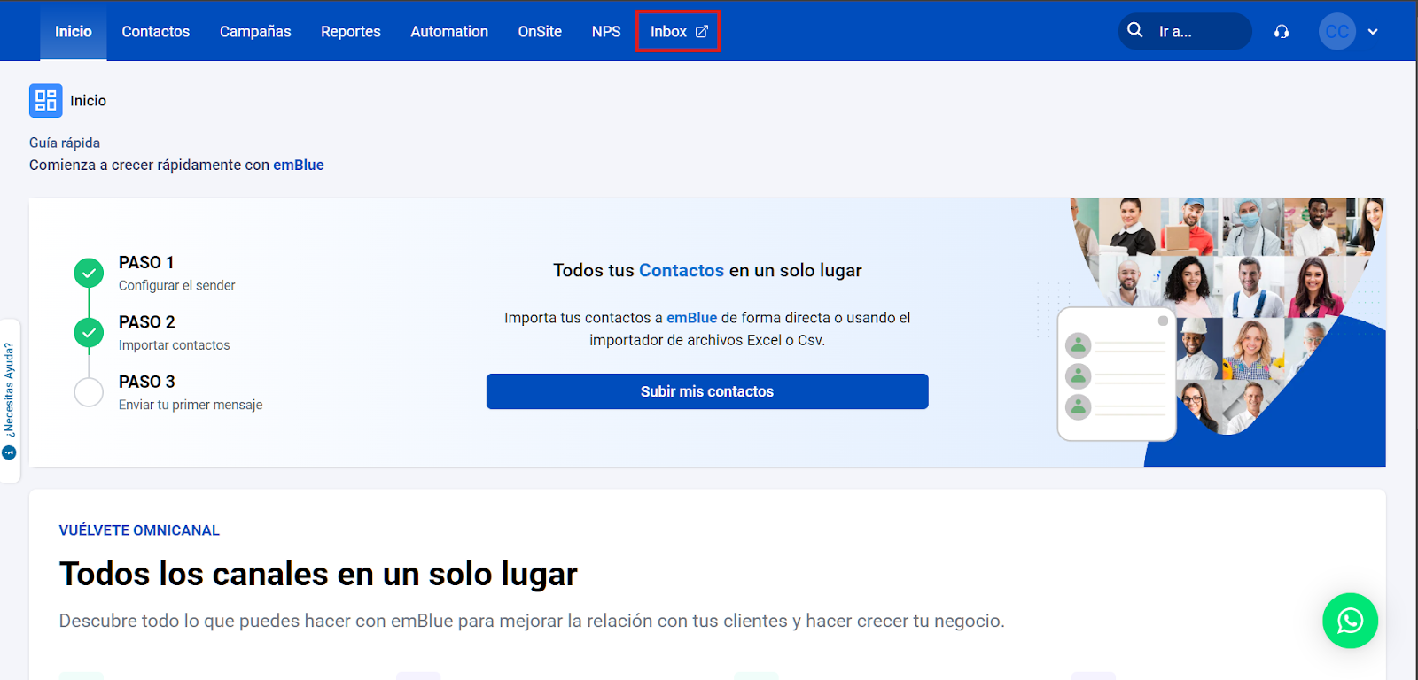Select 'Importar contactos' step
Image resolution: width=1418 pixels, height=680 pixels.
coord(175,345)
